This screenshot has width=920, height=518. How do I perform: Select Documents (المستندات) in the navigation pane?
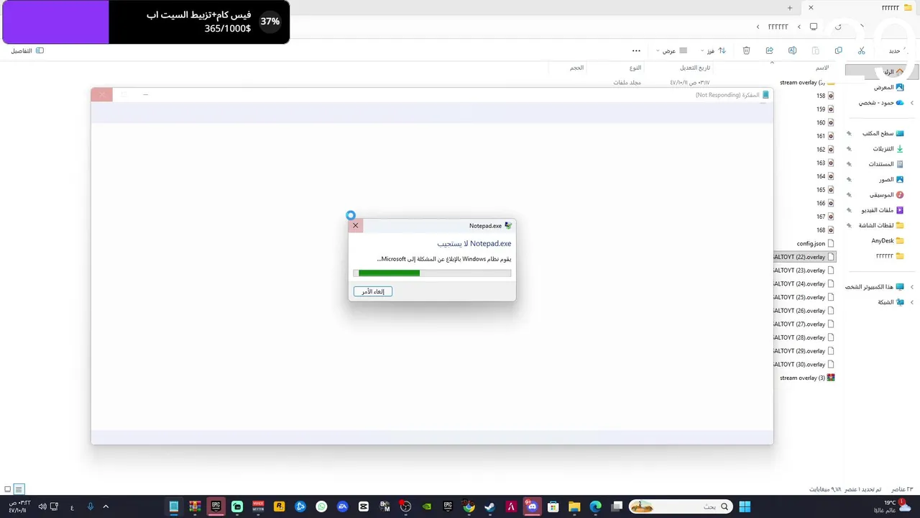[x=885, y=164]
